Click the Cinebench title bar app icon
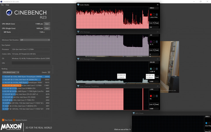This screenshot has height=132, width=211. [x=1, y=2]
